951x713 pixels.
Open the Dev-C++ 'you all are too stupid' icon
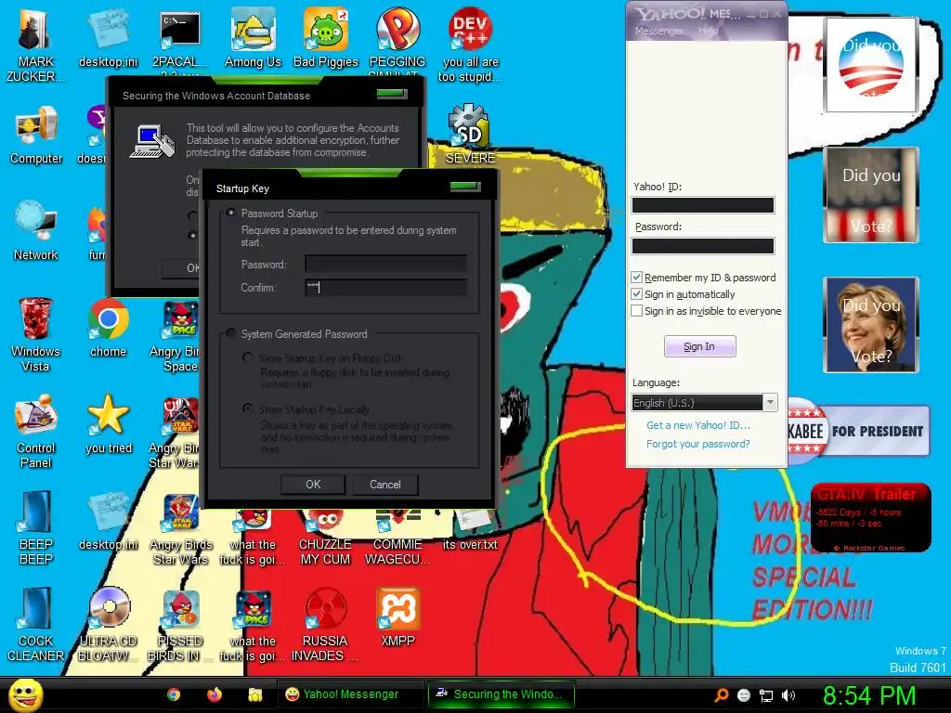(x=470, y=45)
